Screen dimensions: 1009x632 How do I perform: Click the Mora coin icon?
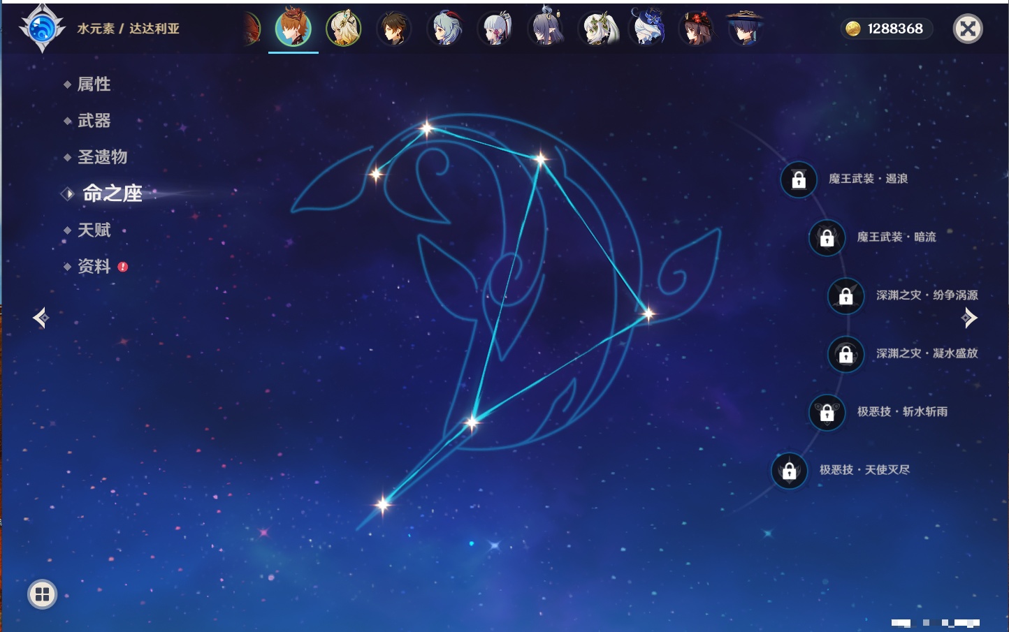tap(853, 29)
